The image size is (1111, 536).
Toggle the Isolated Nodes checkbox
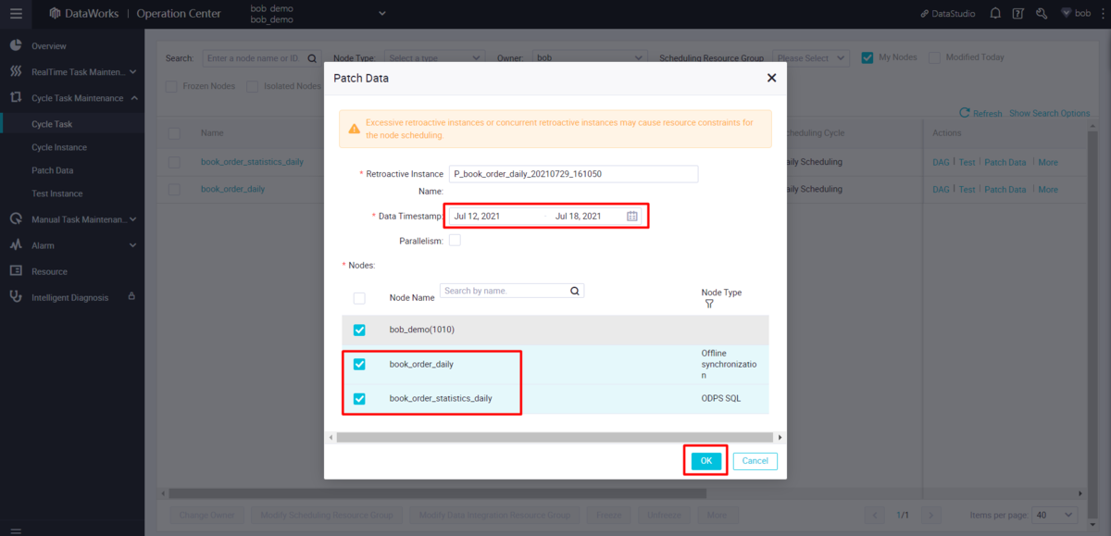click(x=252, y=86)
